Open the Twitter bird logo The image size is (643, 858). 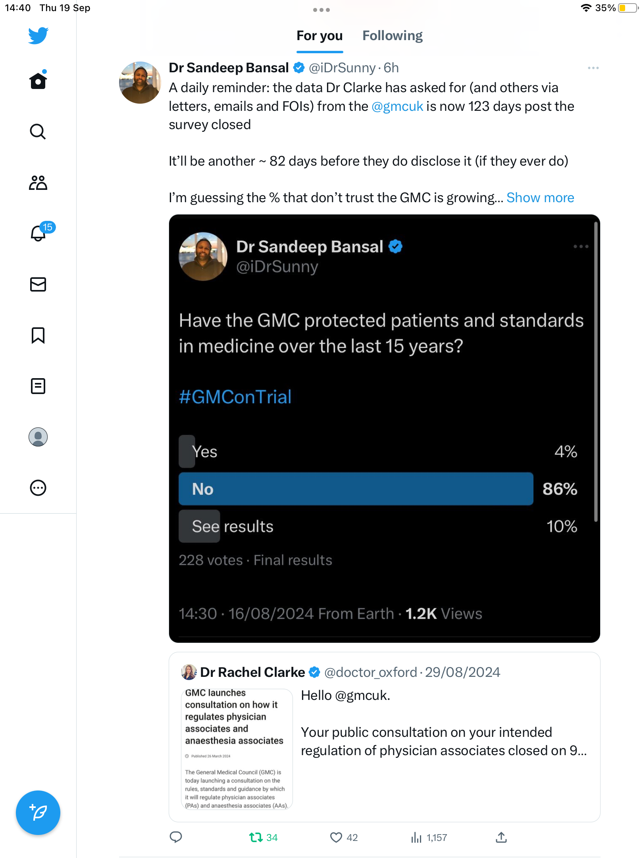[38, 35]
